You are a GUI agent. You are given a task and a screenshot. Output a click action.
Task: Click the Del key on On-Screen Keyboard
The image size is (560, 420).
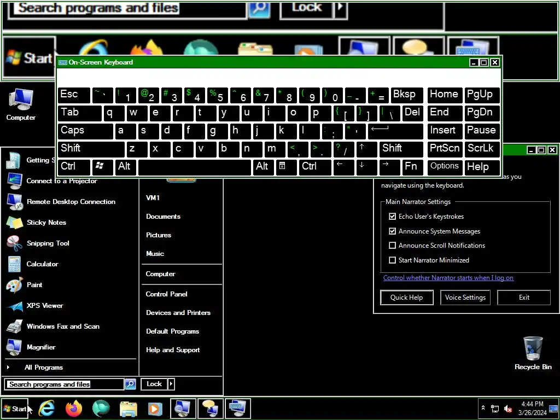(412, 113)
